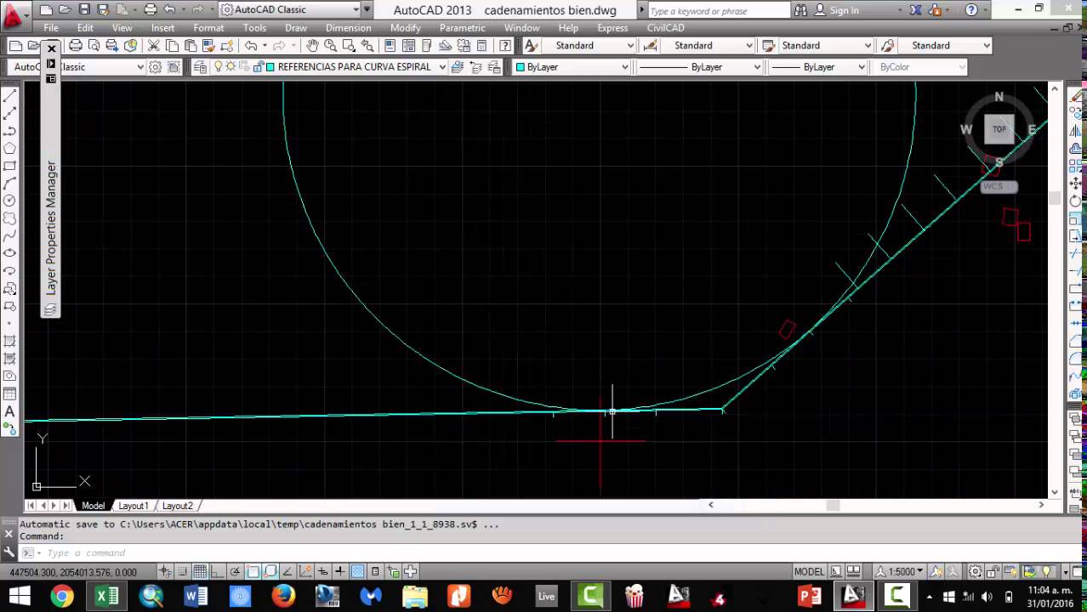Toggle Ortho Mode in status bar
The image size is (1087, 612).
(217, 572)
